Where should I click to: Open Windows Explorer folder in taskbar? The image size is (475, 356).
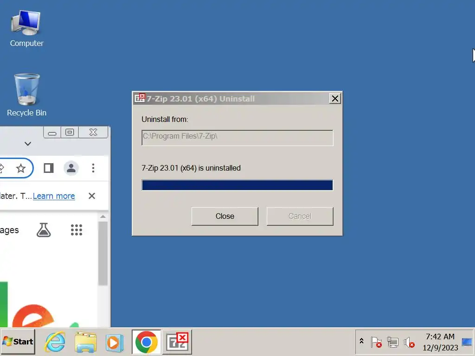coord(86,342)
